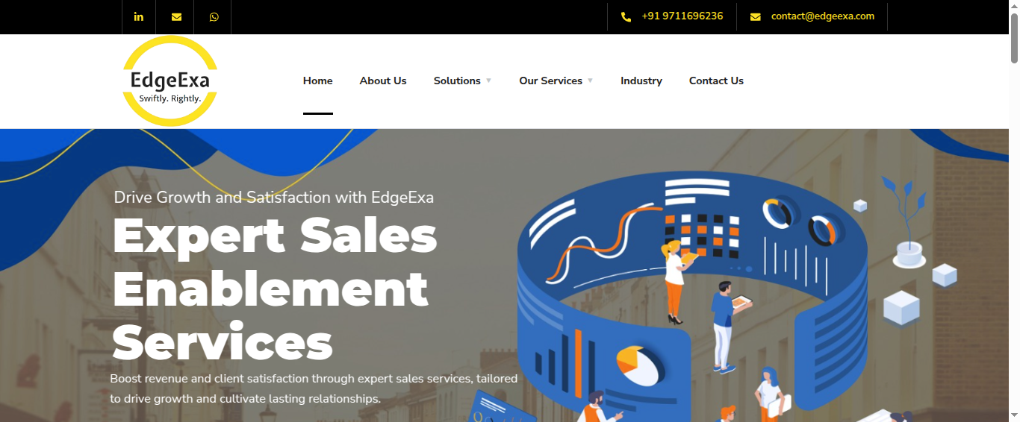Open the Contact Us page
The height and width of the screenshot is (422, 1020).
[716, 81]
